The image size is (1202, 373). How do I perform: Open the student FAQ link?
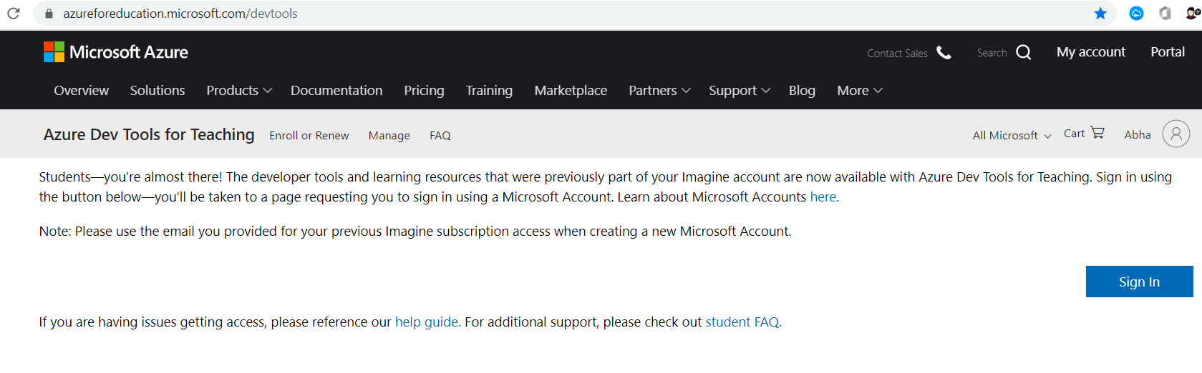743,322
